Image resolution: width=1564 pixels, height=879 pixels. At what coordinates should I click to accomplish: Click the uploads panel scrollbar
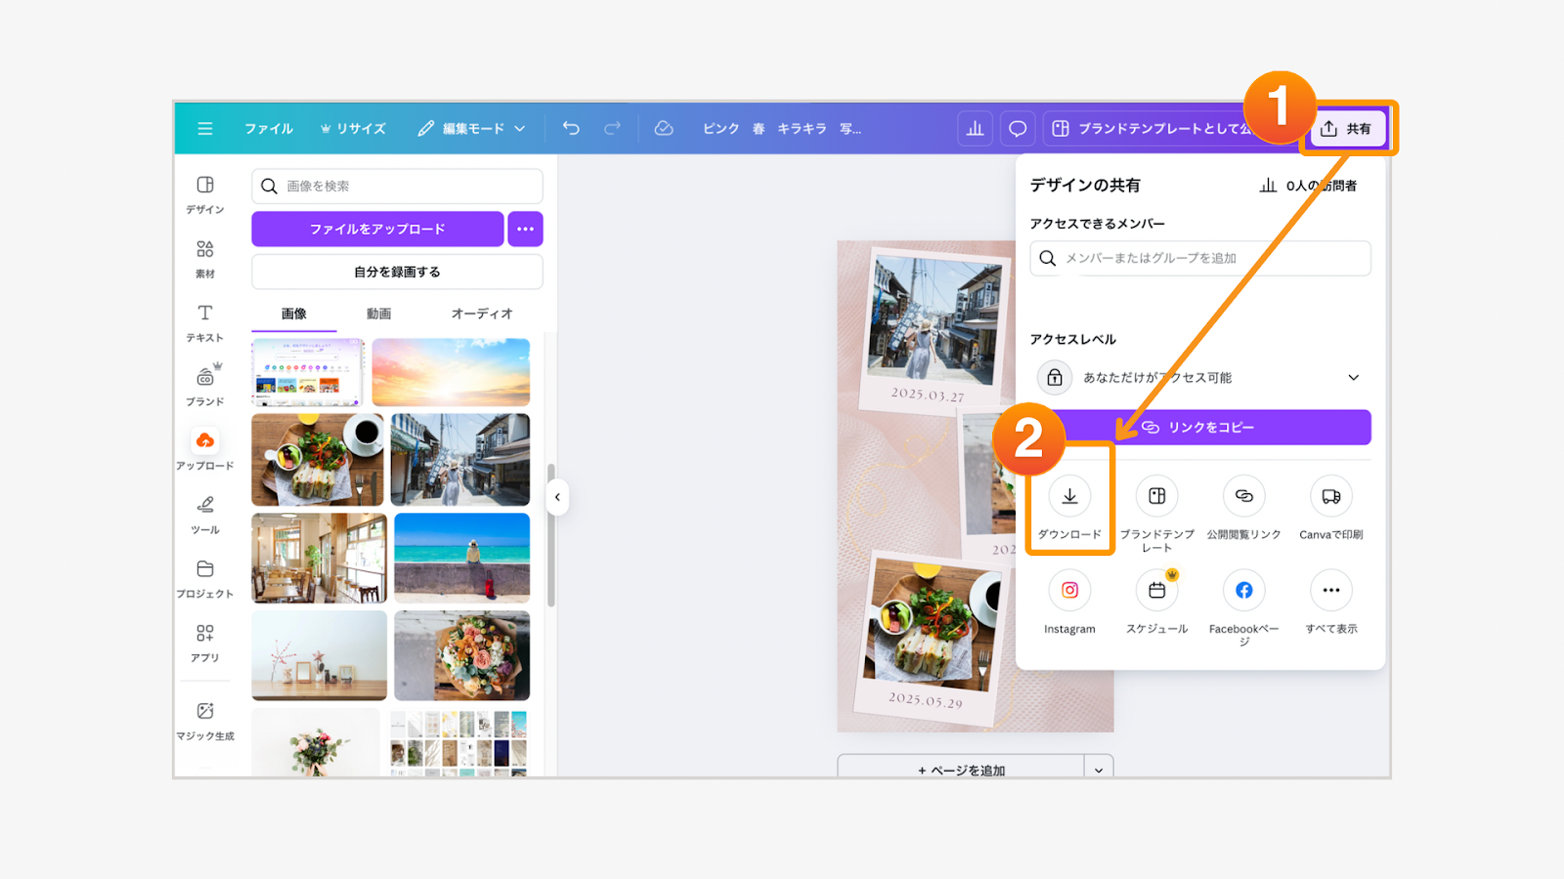[x=550, y=535]
